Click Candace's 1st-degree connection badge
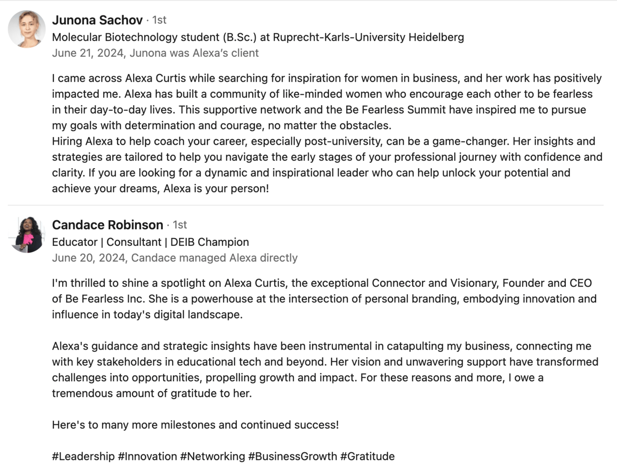Image resolution: width=617 pixels, height=468 pixels. pyautogui.click(x=180, y=225)
